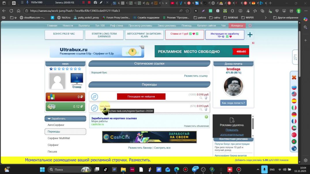Add page to favorites with star icon
This screenshot has width=310, height=174.
[x=187, y=11]
